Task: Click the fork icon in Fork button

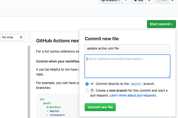Action: (x=159, y=1)
